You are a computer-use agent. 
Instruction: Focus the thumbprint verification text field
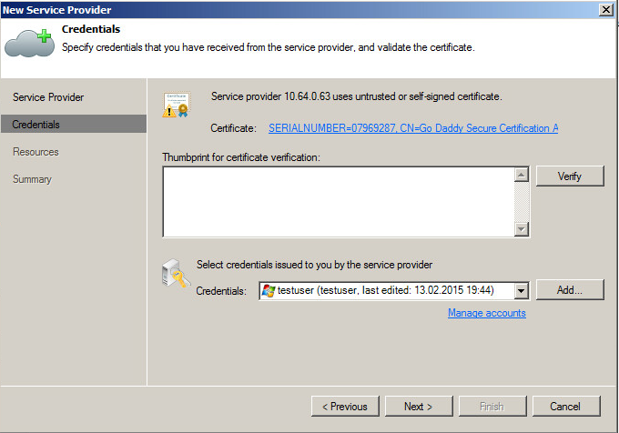click(339, 202)
